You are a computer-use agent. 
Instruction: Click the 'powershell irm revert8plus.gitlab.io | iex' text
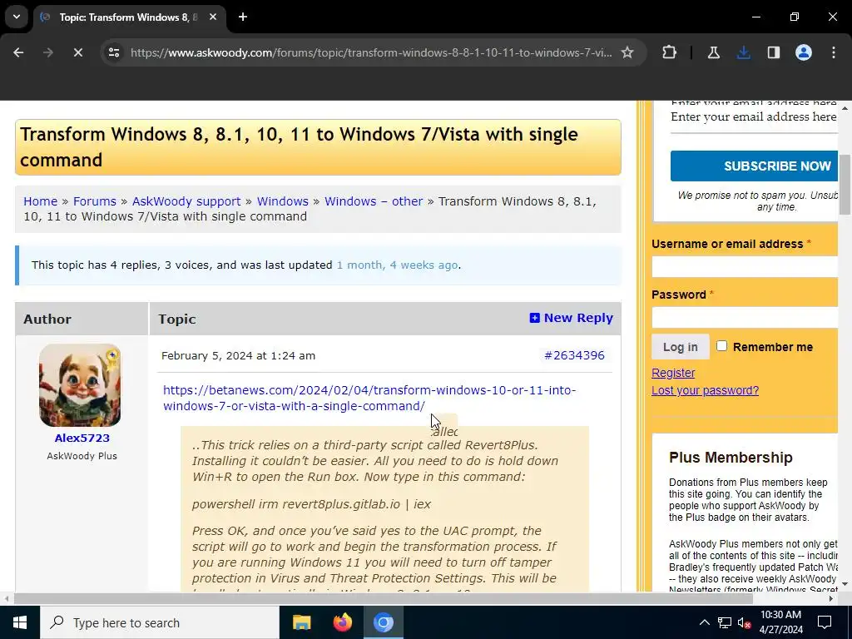pos(311,504)
